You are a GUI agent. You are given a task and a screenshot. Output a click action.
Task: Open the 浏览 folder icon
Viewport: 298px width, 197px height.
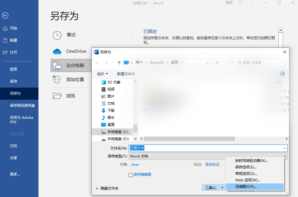point(56,95)
